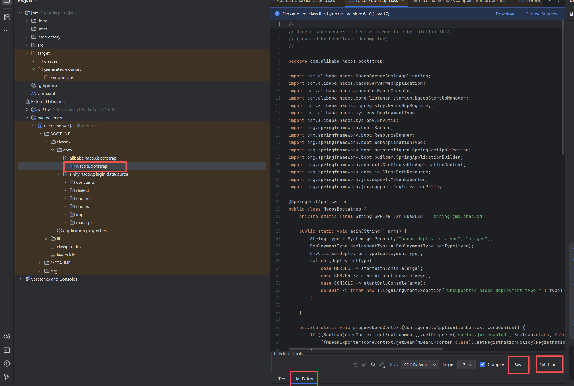The height and width of the screenshot is (386, 574).
Task: Open the Version Control tool window
Action: click(7, 377)
